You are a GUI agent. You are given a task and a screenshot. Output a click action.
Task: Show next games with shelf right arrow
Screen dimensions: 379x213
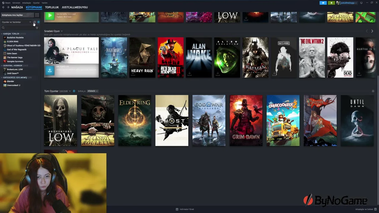(x=372, y=31)
